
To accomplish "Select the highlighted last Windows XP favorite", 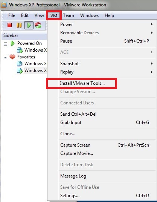I will coord(32,70).
